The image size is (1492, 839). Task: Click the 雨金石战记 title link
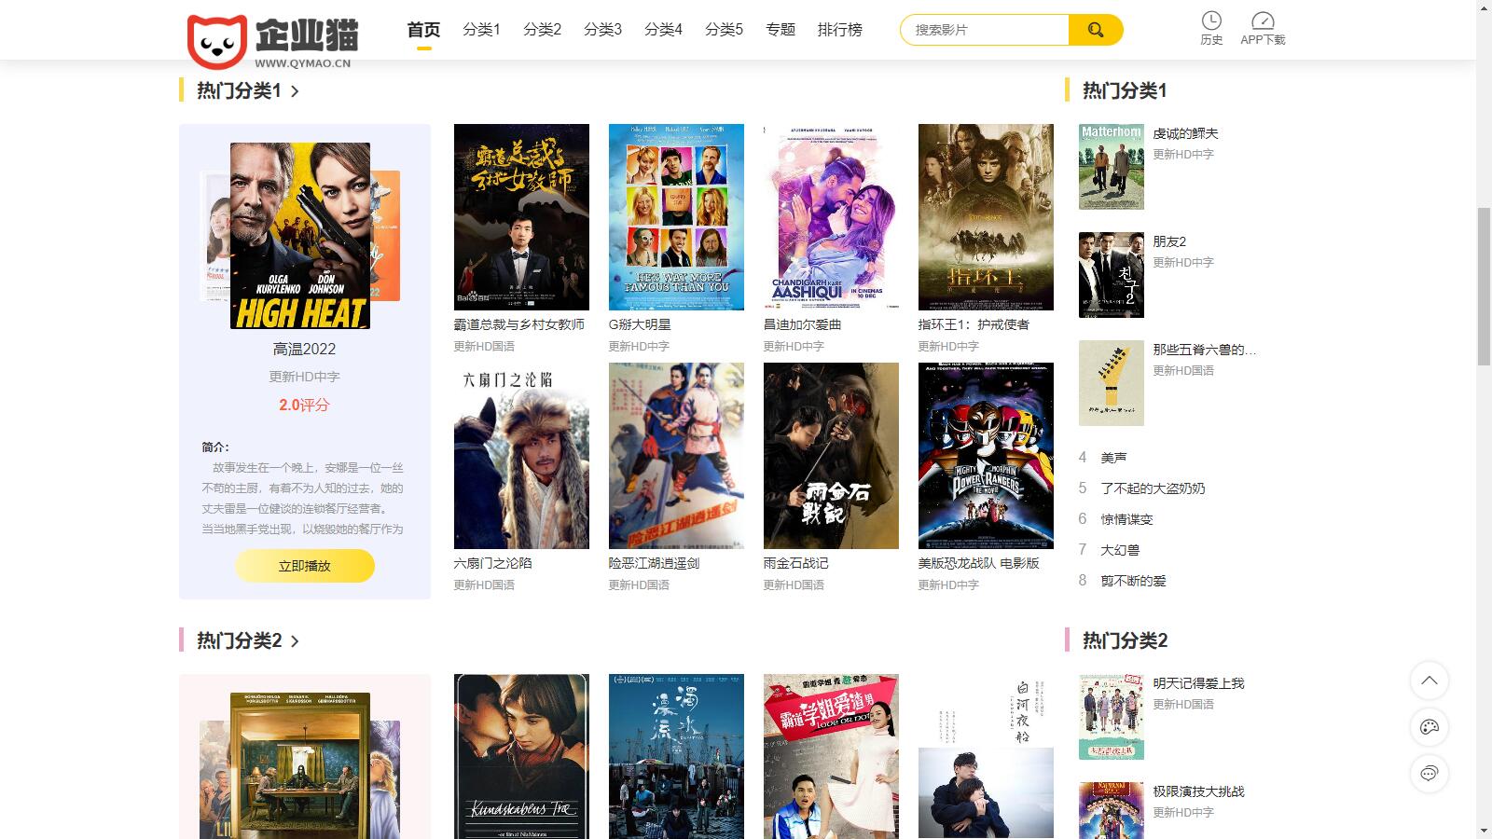(x=796, y=563)
